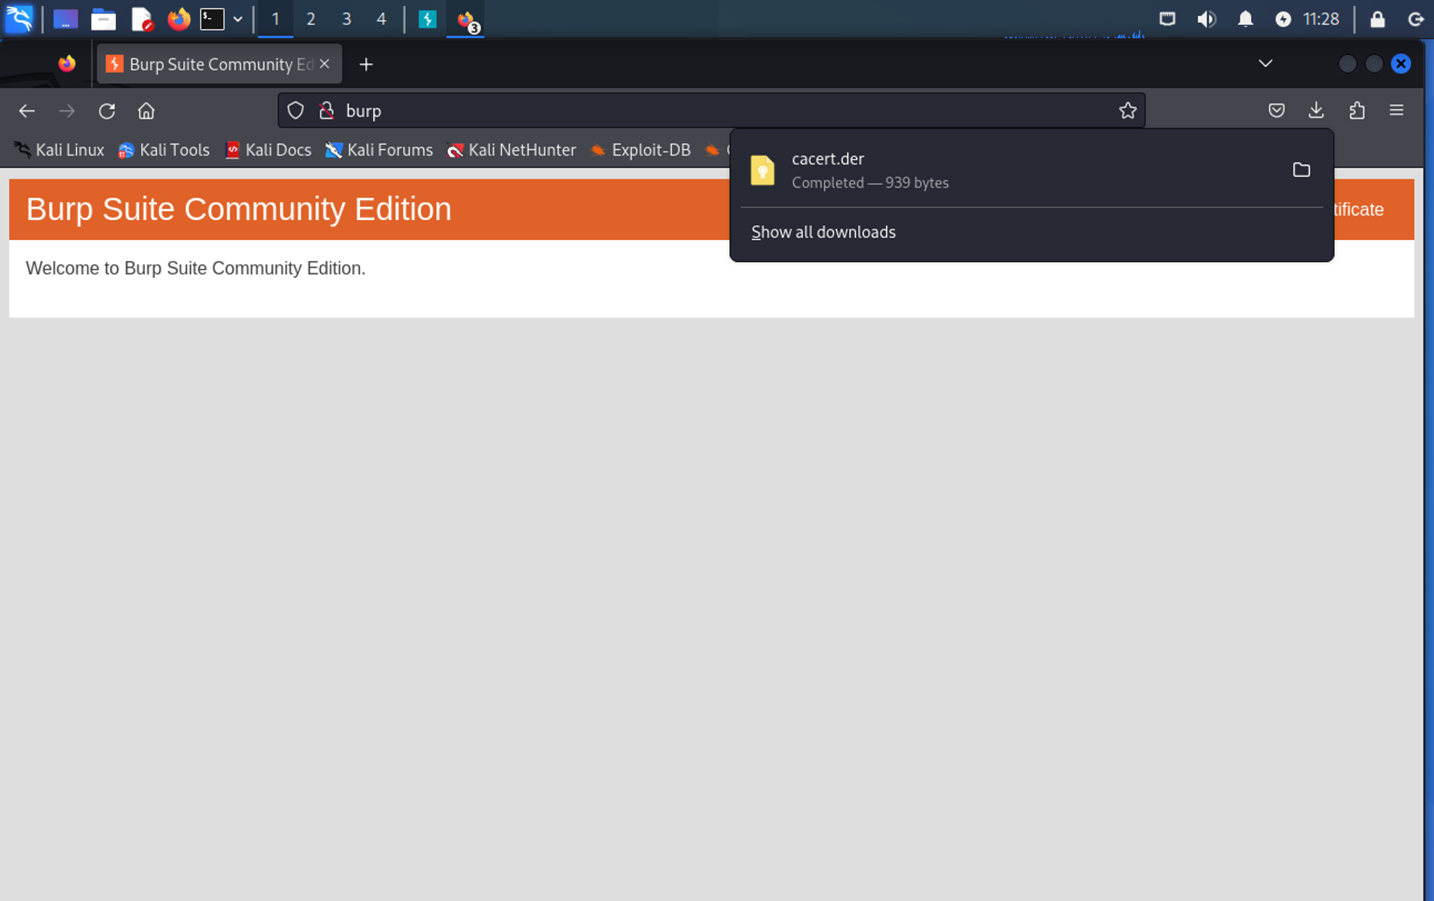This screenshot has height=901, width=1434.
Task: Open the extensions menu
Action: point(1357,110)
